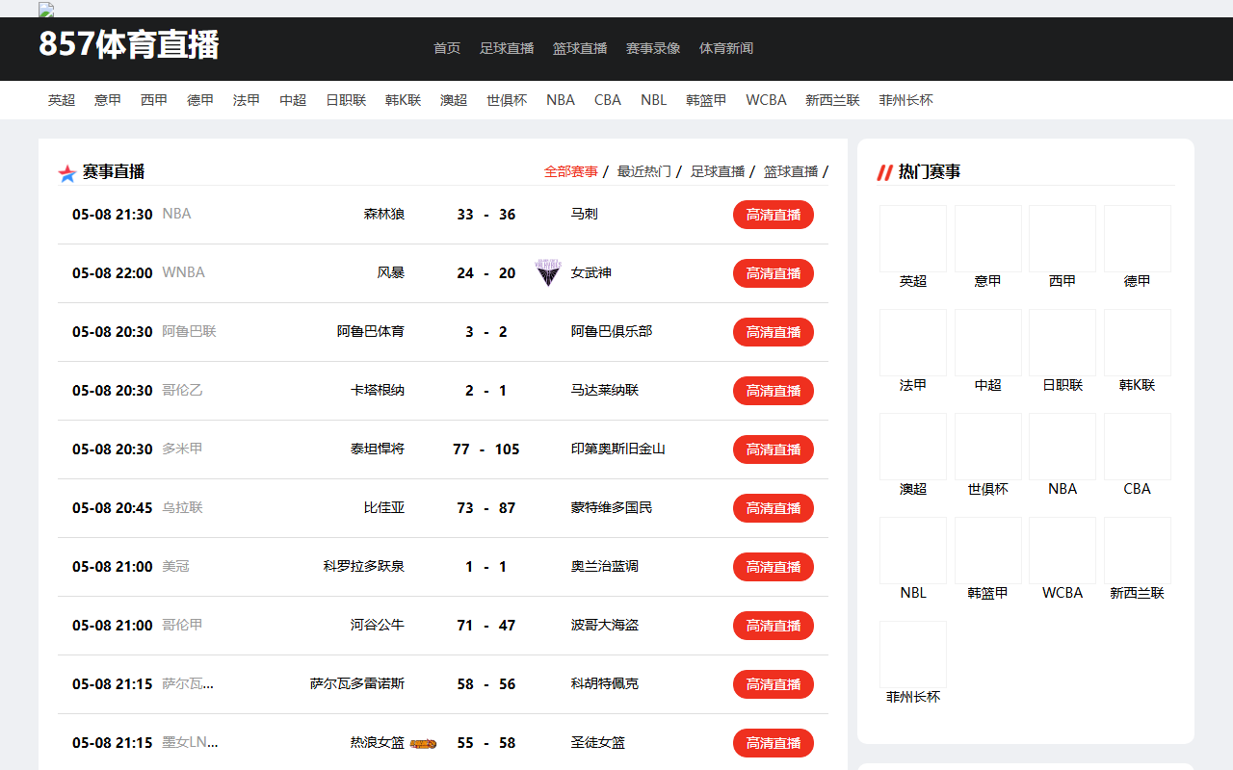The width and height of the screenshot is (1233, 770).
Task: Select 新西兰联 in the league bar
Action: pyautogui.click(x=832, y=100)
